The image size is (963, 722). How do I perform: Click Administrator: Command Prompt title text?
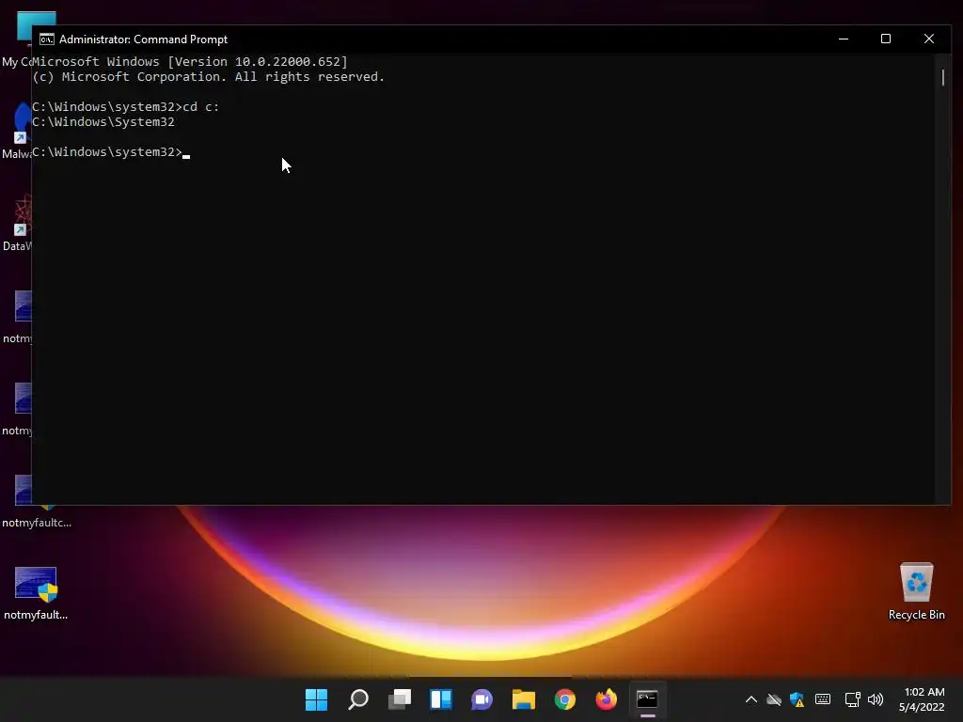tap(143, 39)
